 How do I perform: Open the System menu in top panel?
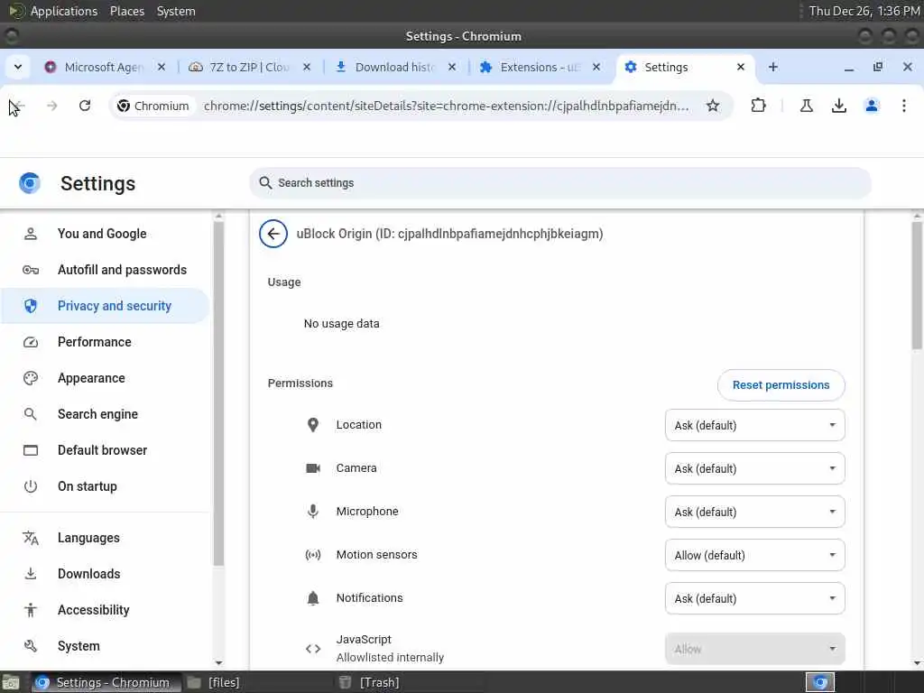pos(176,11)
